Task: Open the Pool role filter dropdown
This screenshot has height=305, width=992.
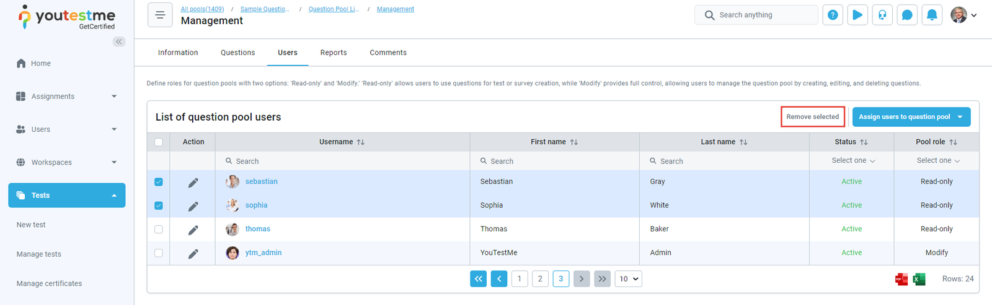Action: coord(937,161)
